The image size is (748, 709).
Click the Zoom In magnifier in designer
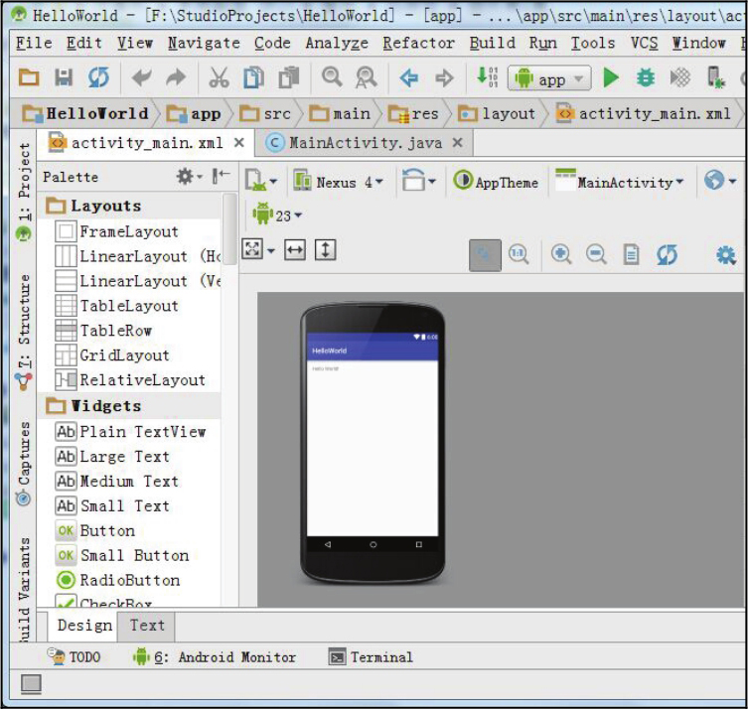[x=561, y=254]
